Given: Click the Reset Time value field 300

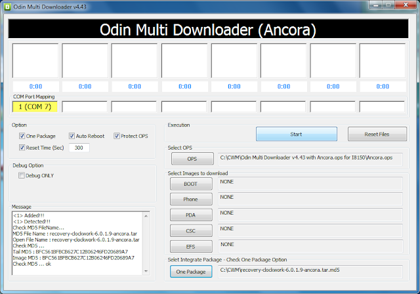Looking at the screenshot, I should click(x=79, y=148).
